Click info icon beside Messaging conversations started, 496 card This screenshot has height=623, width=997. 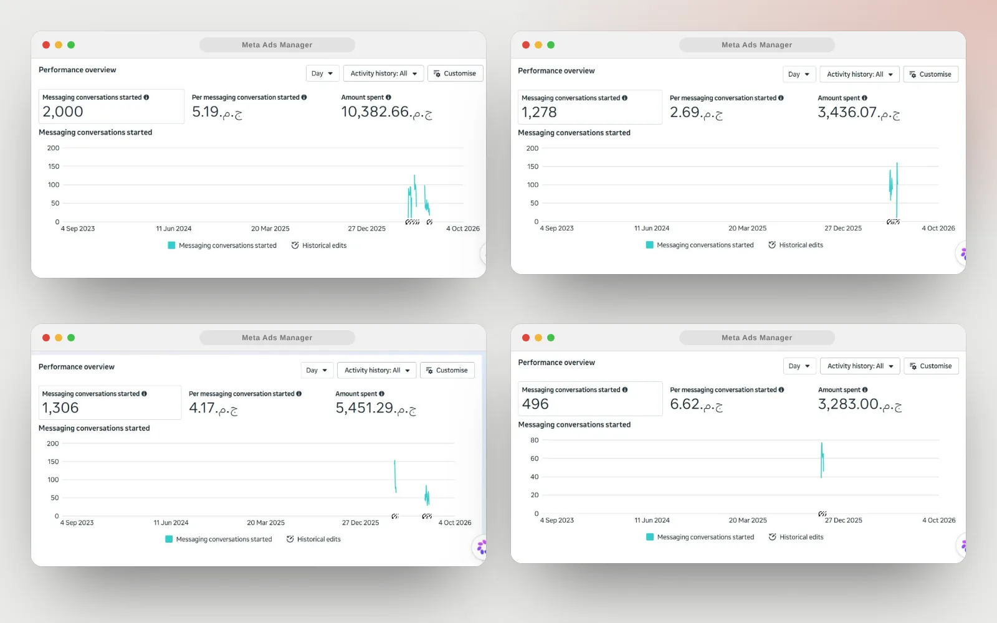click(x=625, y=389)
